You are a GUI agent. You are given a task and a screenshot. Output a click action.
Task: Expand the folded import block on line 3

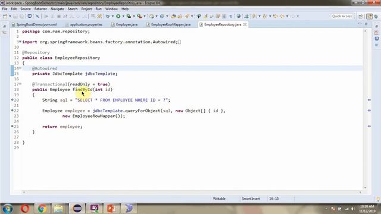[x=20, y=42]
